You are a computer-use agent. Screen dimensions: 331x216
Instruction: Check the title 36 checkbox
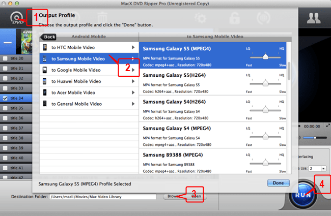click(x=5, y=118)
